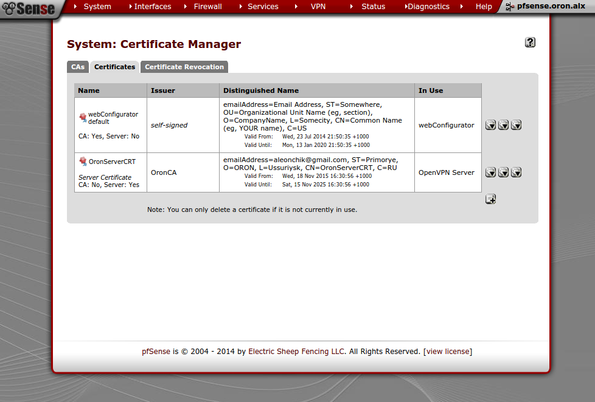Viewport: 595px width, 402px height.
Task: Switch to Certificate Revocation tab
Action: 184,67
